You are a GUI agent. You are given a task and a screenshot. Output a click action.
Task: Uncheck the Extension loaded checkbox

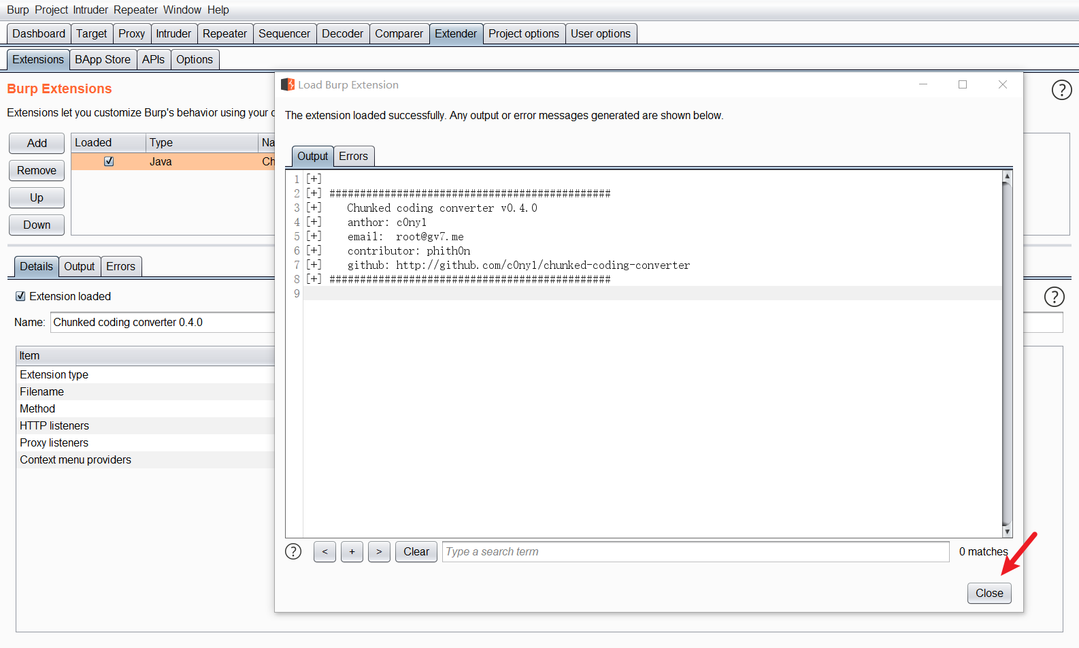pyautogui.click(x=20, y=296)
